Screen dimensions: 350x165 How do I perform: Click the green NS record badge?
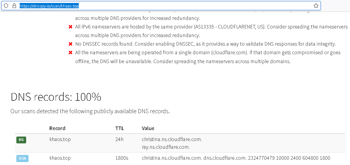pos(21,140)
